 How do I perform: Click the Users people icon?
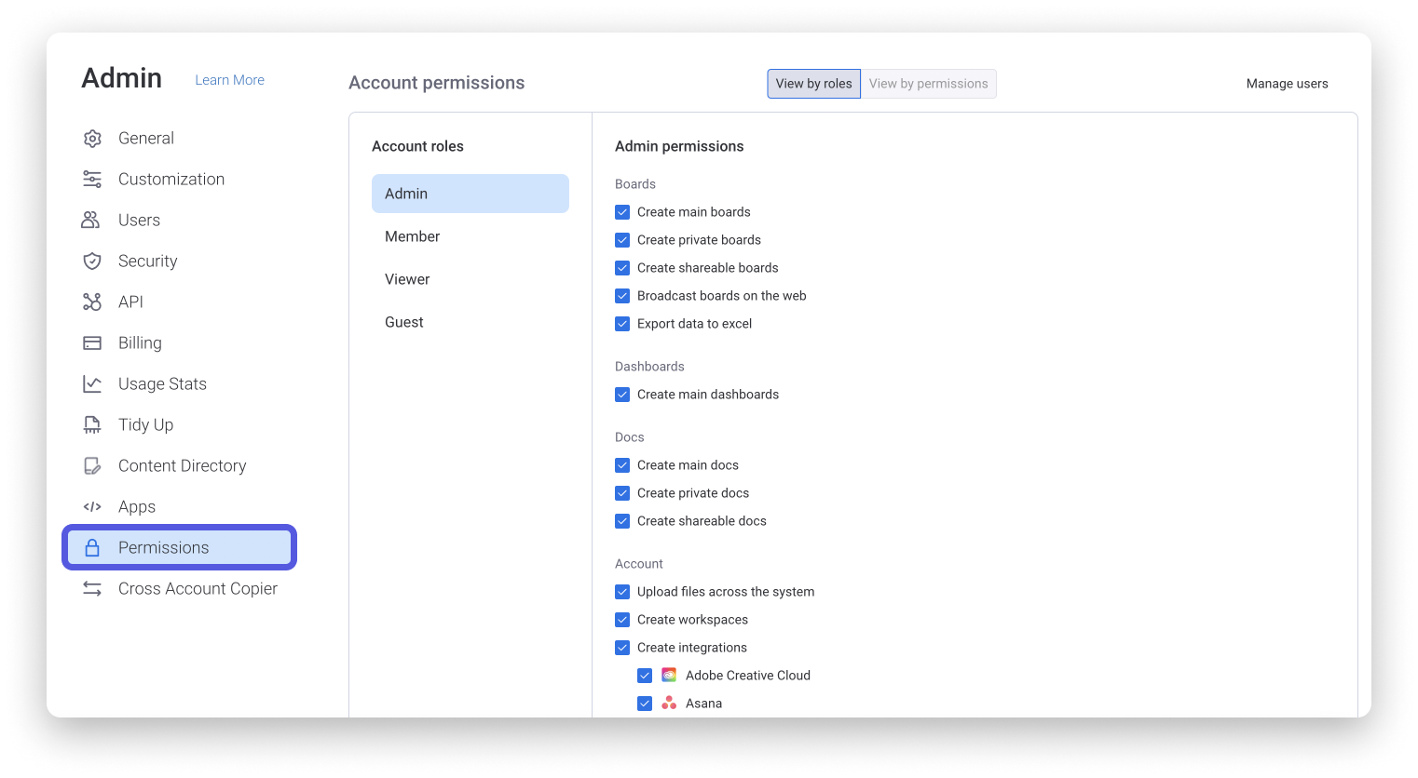tap(91, 221)
